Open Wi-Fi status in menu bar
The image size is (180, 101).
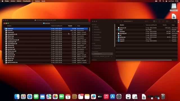click(160, 1)
